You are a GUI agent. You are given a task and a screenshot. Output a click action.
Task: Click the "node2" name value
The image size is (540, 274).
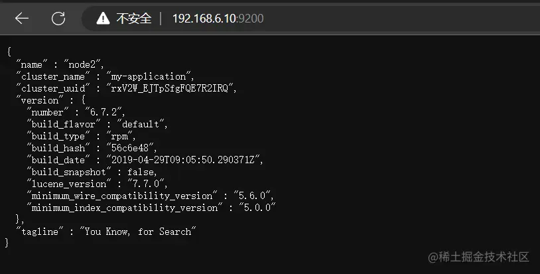86,64
